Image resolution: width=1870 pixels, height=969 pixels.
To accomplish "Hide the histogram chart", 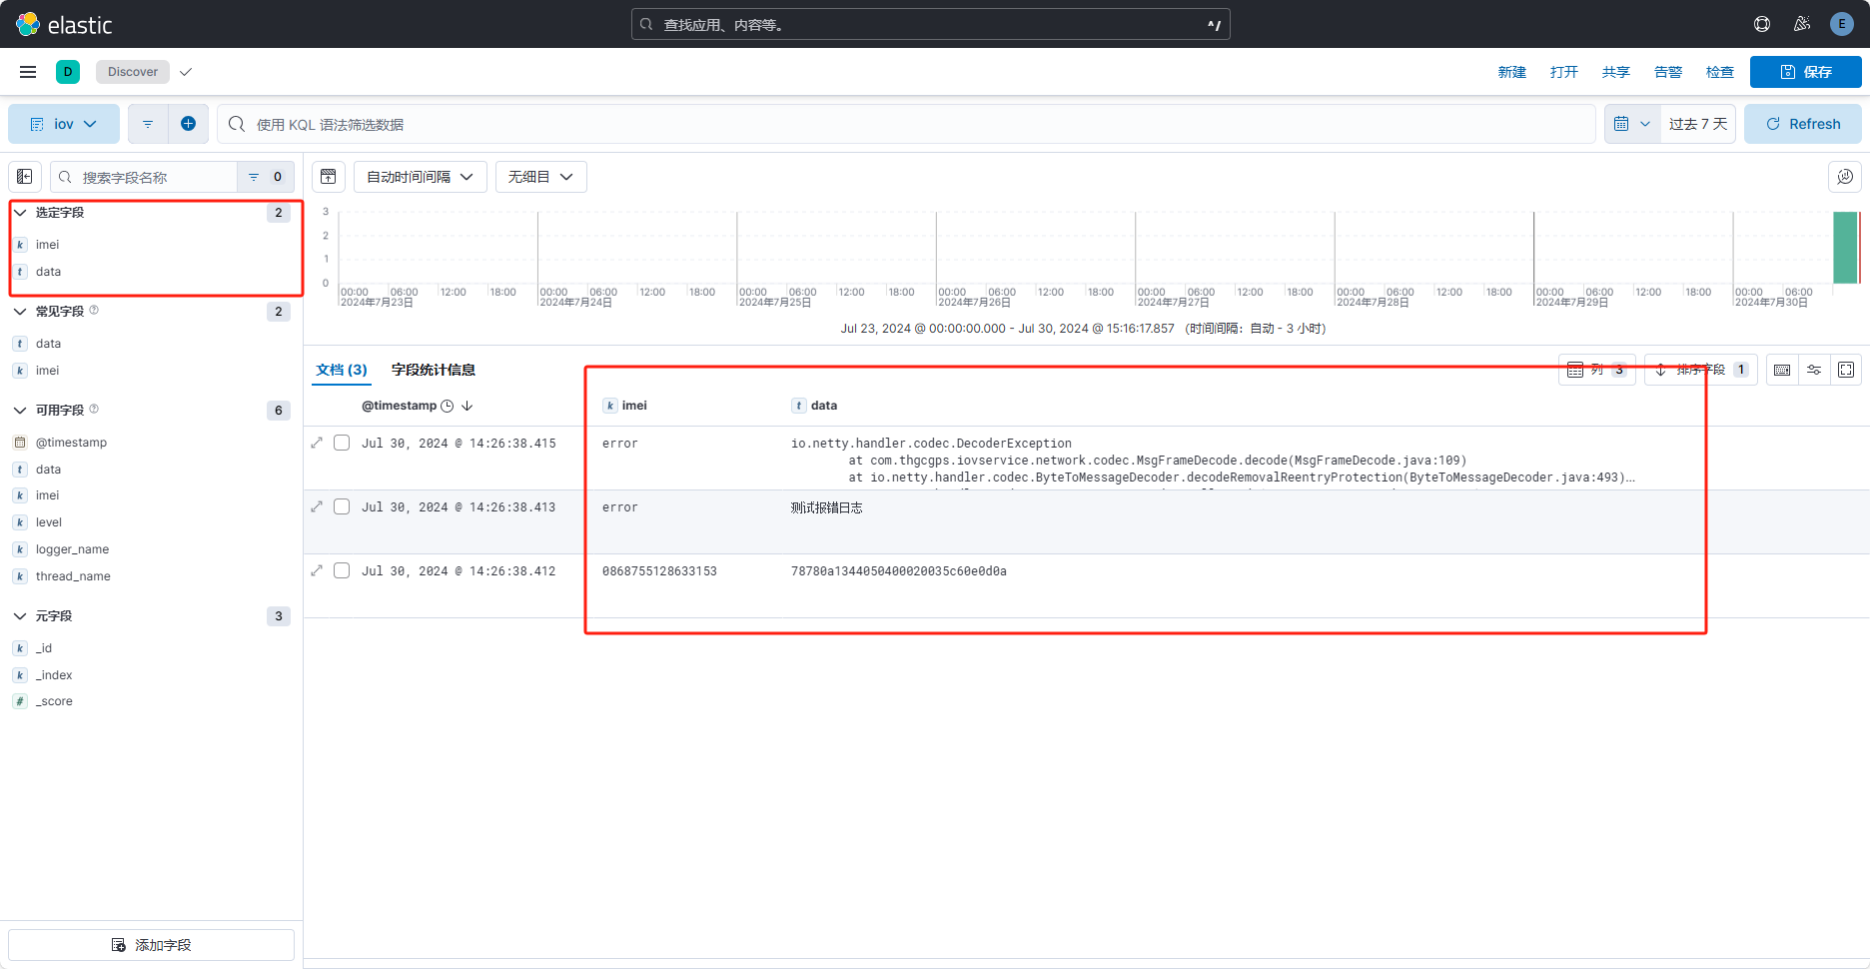I will 329,177.
